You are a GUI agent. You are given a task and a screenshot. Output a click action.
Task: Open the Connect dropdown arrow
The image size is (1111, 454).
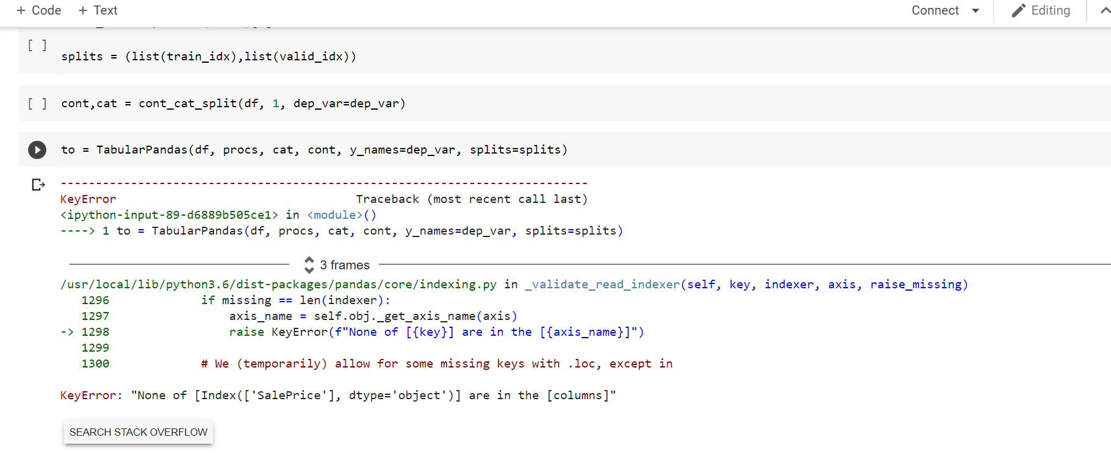point(976,10)
